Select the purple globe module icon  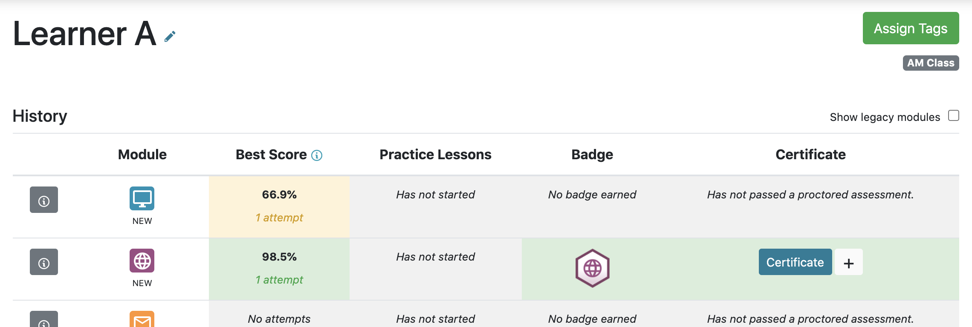pyautogui.click(x=142, y=261)
